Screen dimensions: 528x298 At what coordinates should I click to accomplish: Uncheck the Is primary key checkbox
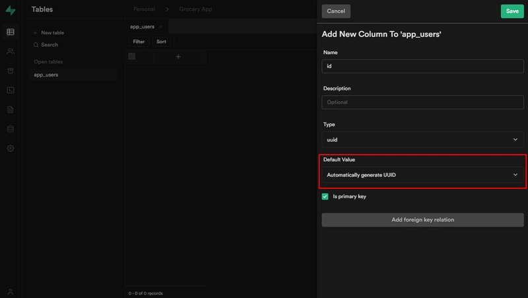[x=325, y=196]
